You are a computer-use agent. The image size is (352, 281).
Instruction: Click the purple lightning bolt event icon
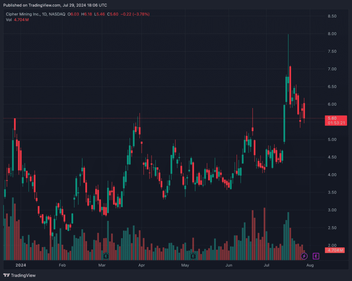304,256
